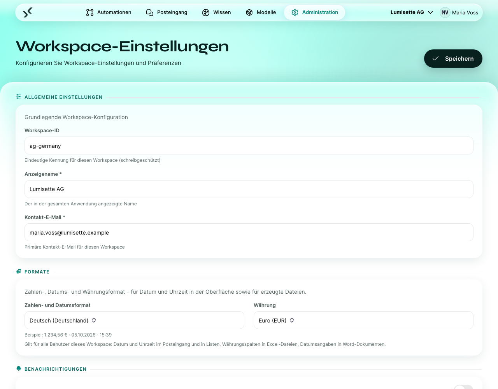Open the Zahlen- und Datumsformat dropdown
The height and width of the screenshot is (389, 498).
[x=134, y=320]
